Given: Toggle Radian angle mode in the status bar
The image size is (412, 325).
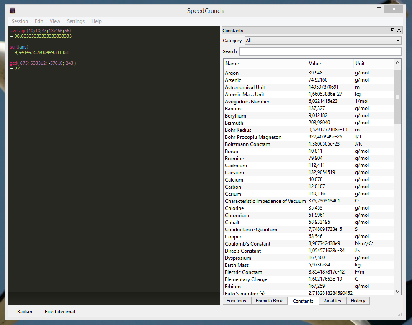Looking at the screenshot, I should click(x=25, y=311).
